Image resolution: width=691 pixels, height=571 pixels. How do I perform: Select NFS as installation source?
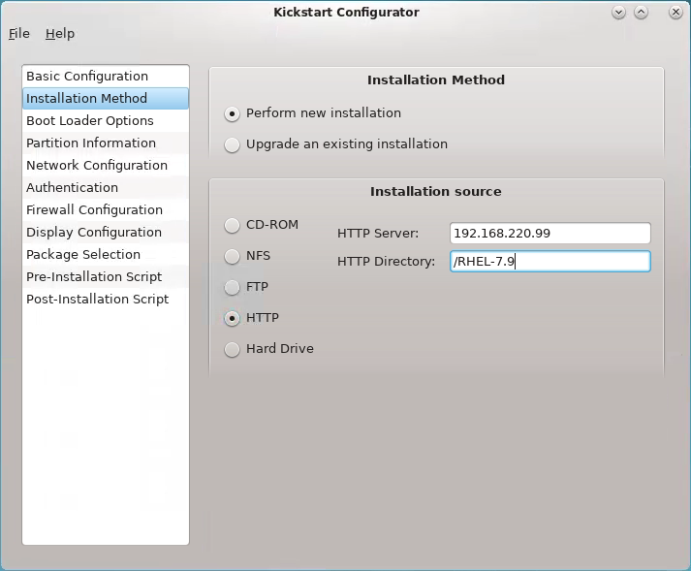coord(233,256)
